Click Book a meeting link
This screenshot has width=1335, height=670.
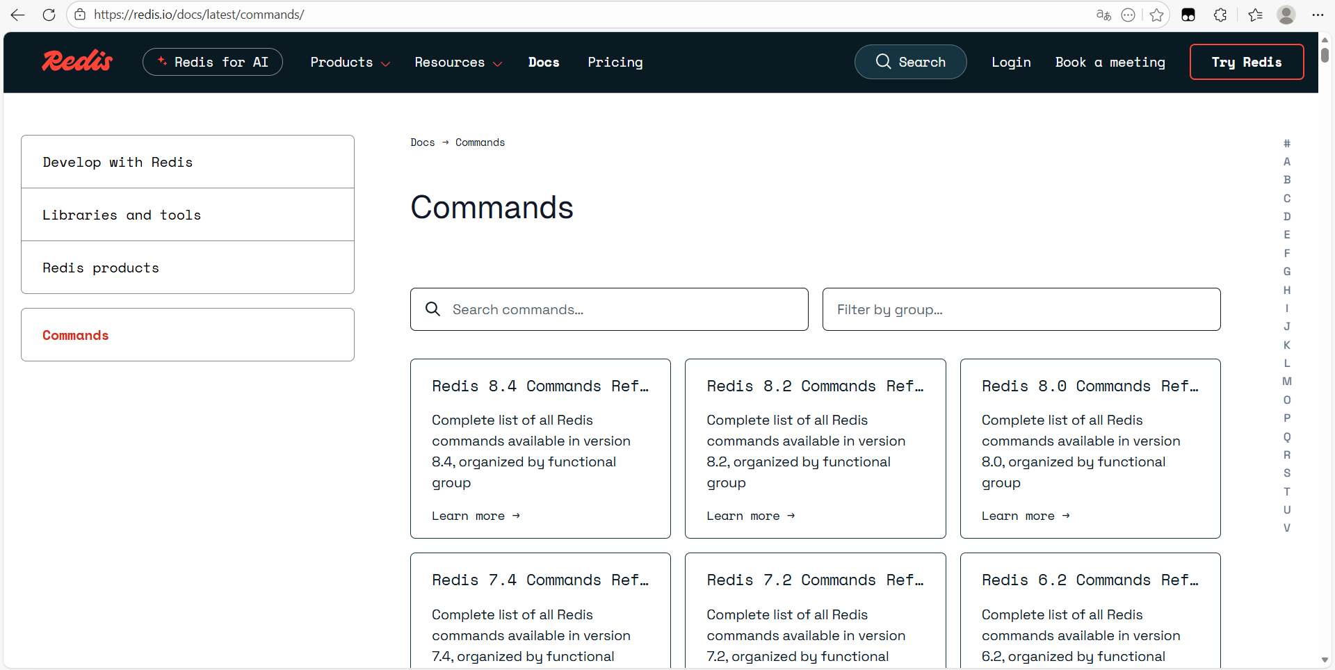click(1110, 63)
